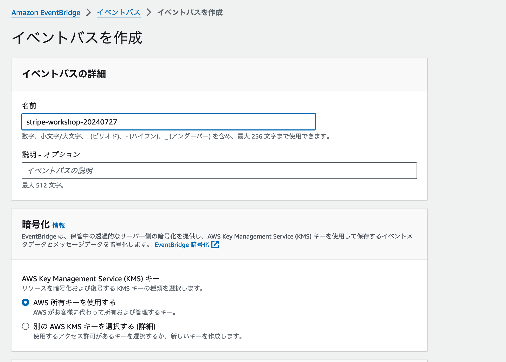
Task: Click the unselected radio circle for another KMS key
Action: pyautogui.click(x=25, y=326)
